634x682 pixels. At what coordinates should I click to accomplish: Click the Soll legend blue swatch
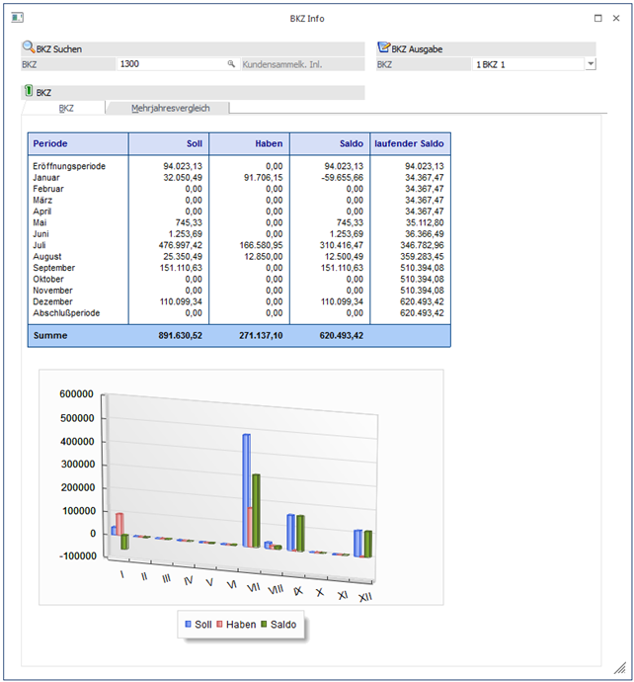(x=188, y=625)
